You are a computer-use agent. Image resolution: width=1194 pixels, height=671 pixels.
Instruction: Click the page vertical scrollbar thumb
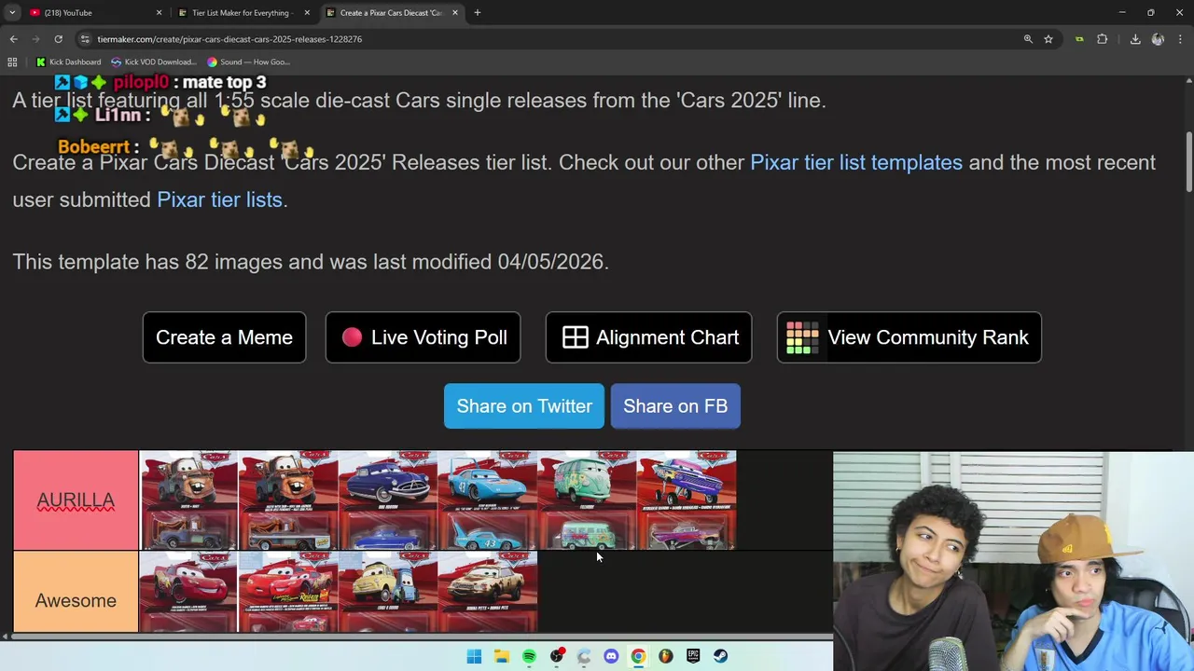point(1188,163)
